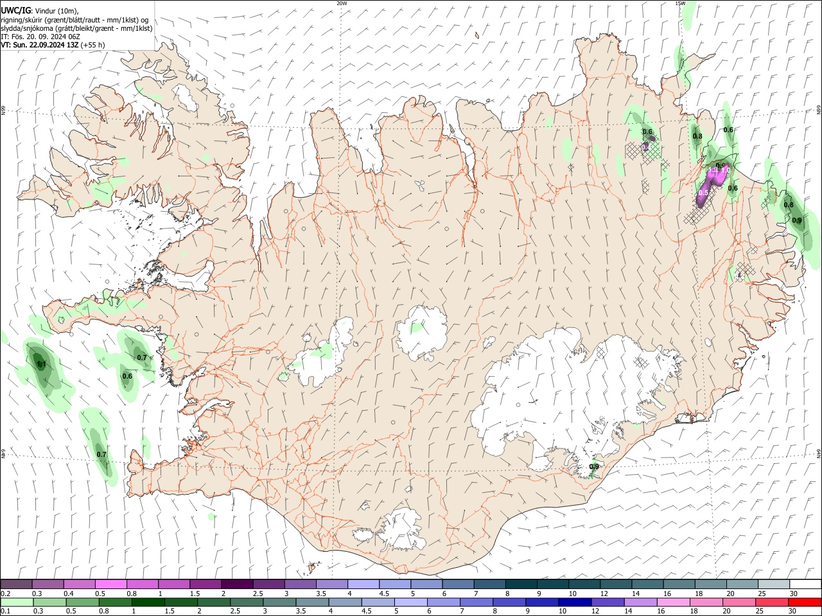Click the '0.1' number under bottom scale
The image size is (822, 616).
[5, 612]
